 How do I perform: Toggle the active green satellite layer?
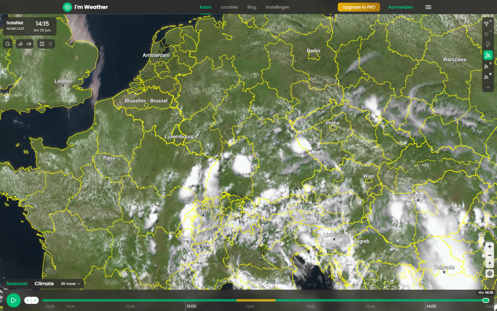coord(488,56)
